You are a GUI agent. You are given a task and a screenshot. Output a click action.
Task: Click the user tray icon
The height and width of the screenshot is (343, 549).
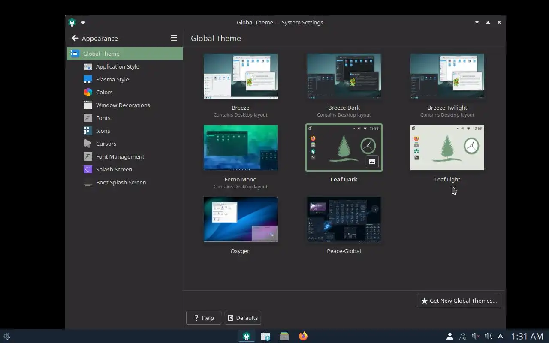(x=450, y=336)
